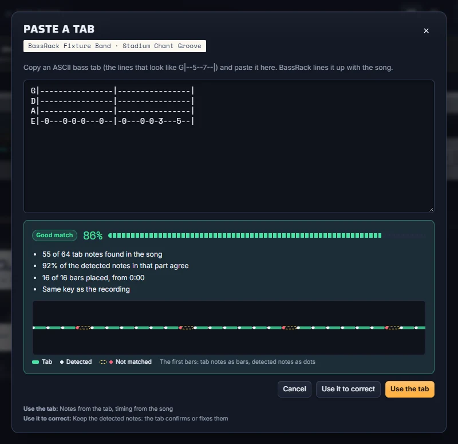Viewport: 458px width, 444px height.
Task: Click '16 of 16 bars placed' line
Action: [93, 278]
